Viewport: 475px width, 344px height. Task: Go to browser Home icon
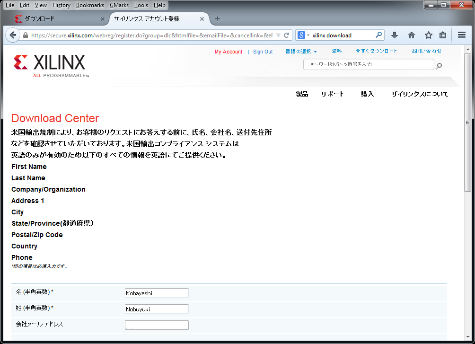[412, 35]
